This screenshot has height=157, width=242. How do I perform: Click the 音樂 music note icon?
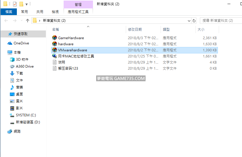[x=12, y=87]
